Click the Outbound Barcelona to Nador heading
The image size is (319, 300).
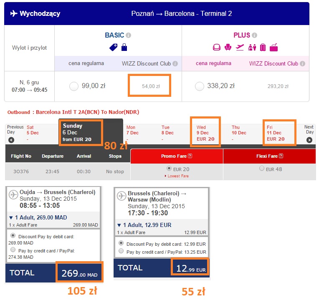73,112
